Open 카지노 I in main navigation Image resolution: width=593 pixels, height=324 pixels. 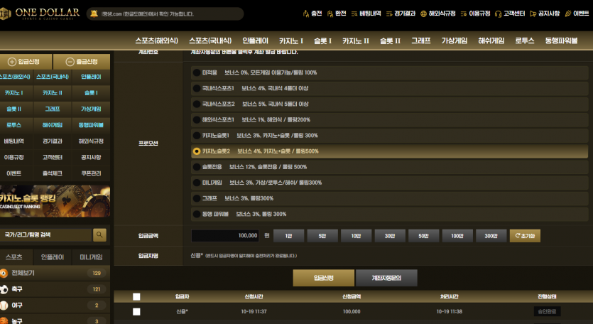click(x=291, y=41)
